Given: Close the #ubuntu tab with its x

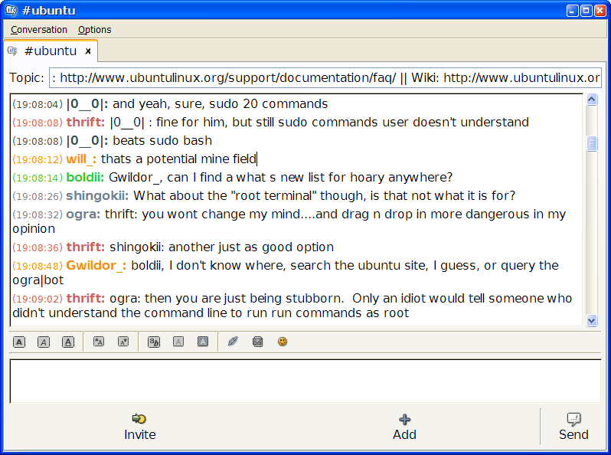Looking at the screenshot, I should tap(88, 51).
